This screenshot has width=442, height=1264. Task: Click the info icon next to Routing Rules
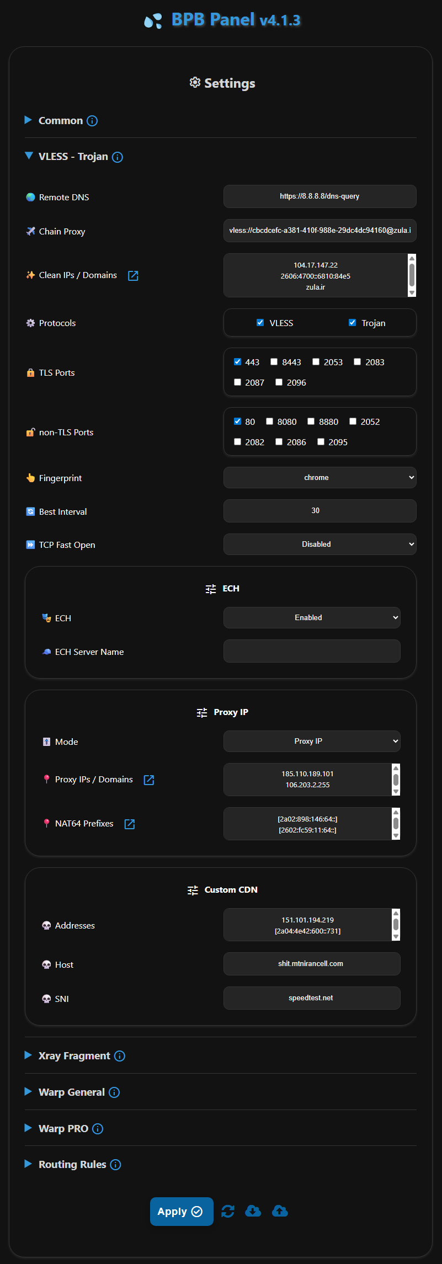tap(116, 1165)
